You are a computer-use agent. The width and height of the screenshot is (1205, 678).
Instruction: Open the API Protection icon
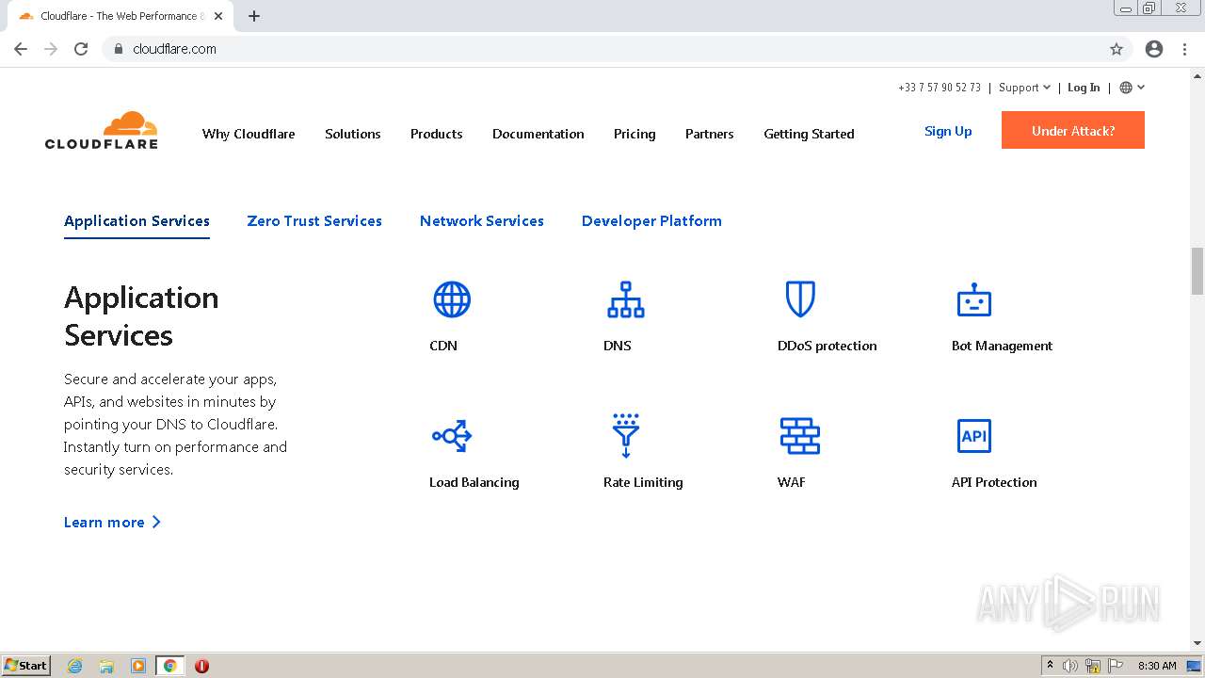[x=973, y=435]
